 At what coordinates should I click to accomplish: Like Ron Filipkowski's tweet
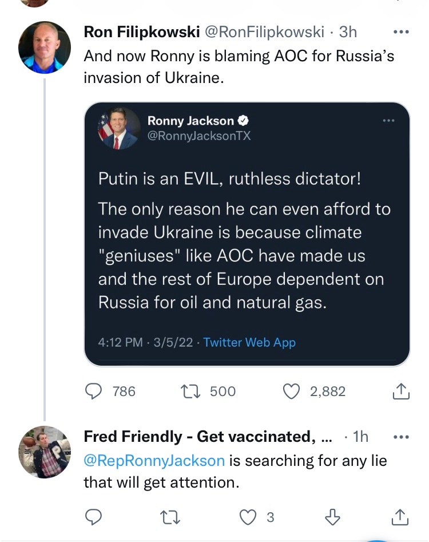tap(292, 391)
